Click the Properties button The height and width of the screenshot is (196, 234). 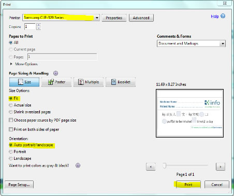tap(114, 18)
